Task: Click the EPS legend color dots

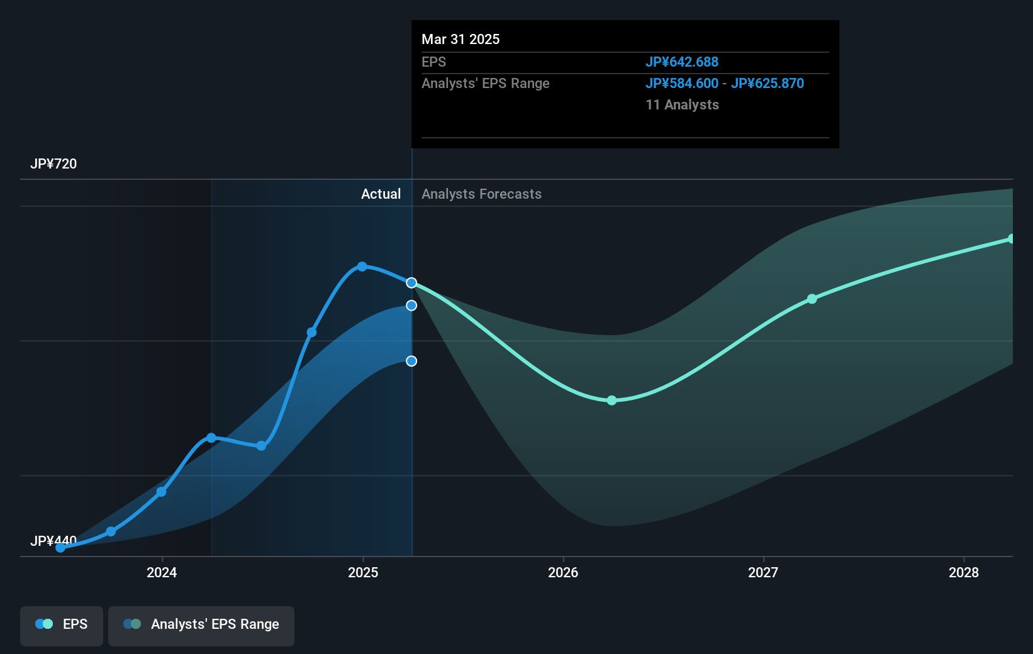Action: pyautogui.click(x=44, y=624)
